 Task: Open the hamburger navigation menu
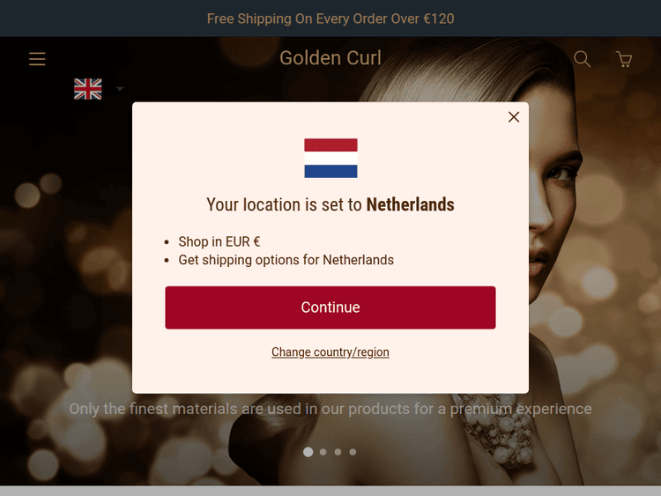(x=37, y=58)
